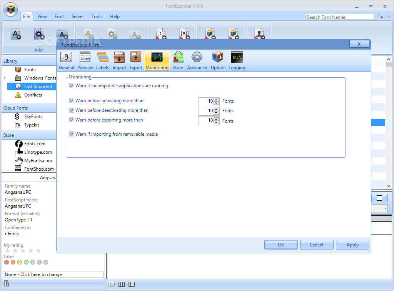Toggle warn before activating fonts checkbox
This screenshot has height=291, width=394.
72,101
